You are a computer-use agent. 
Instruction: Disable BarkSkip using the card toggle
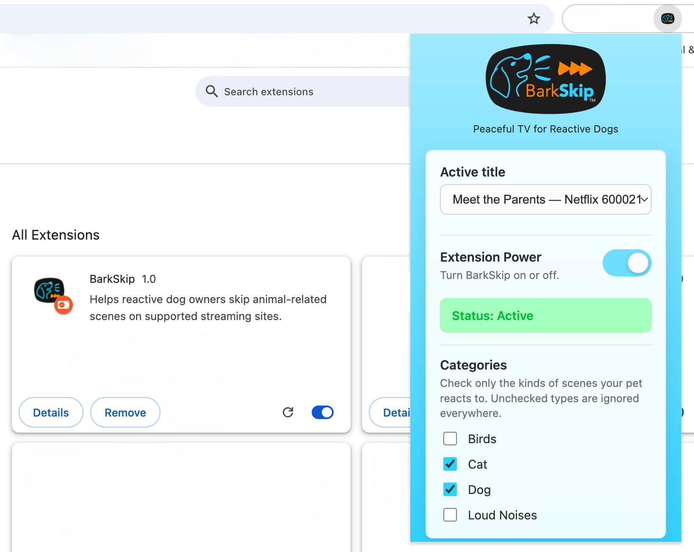[x=323, y=412]
